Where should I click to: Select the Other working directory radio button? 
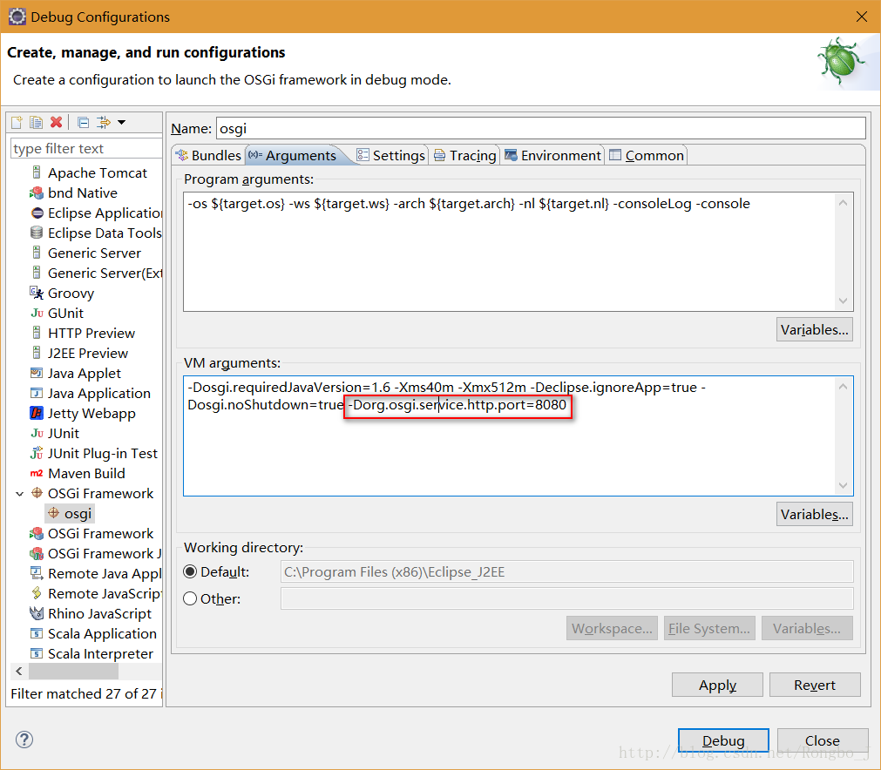click(x=191, y=598)
